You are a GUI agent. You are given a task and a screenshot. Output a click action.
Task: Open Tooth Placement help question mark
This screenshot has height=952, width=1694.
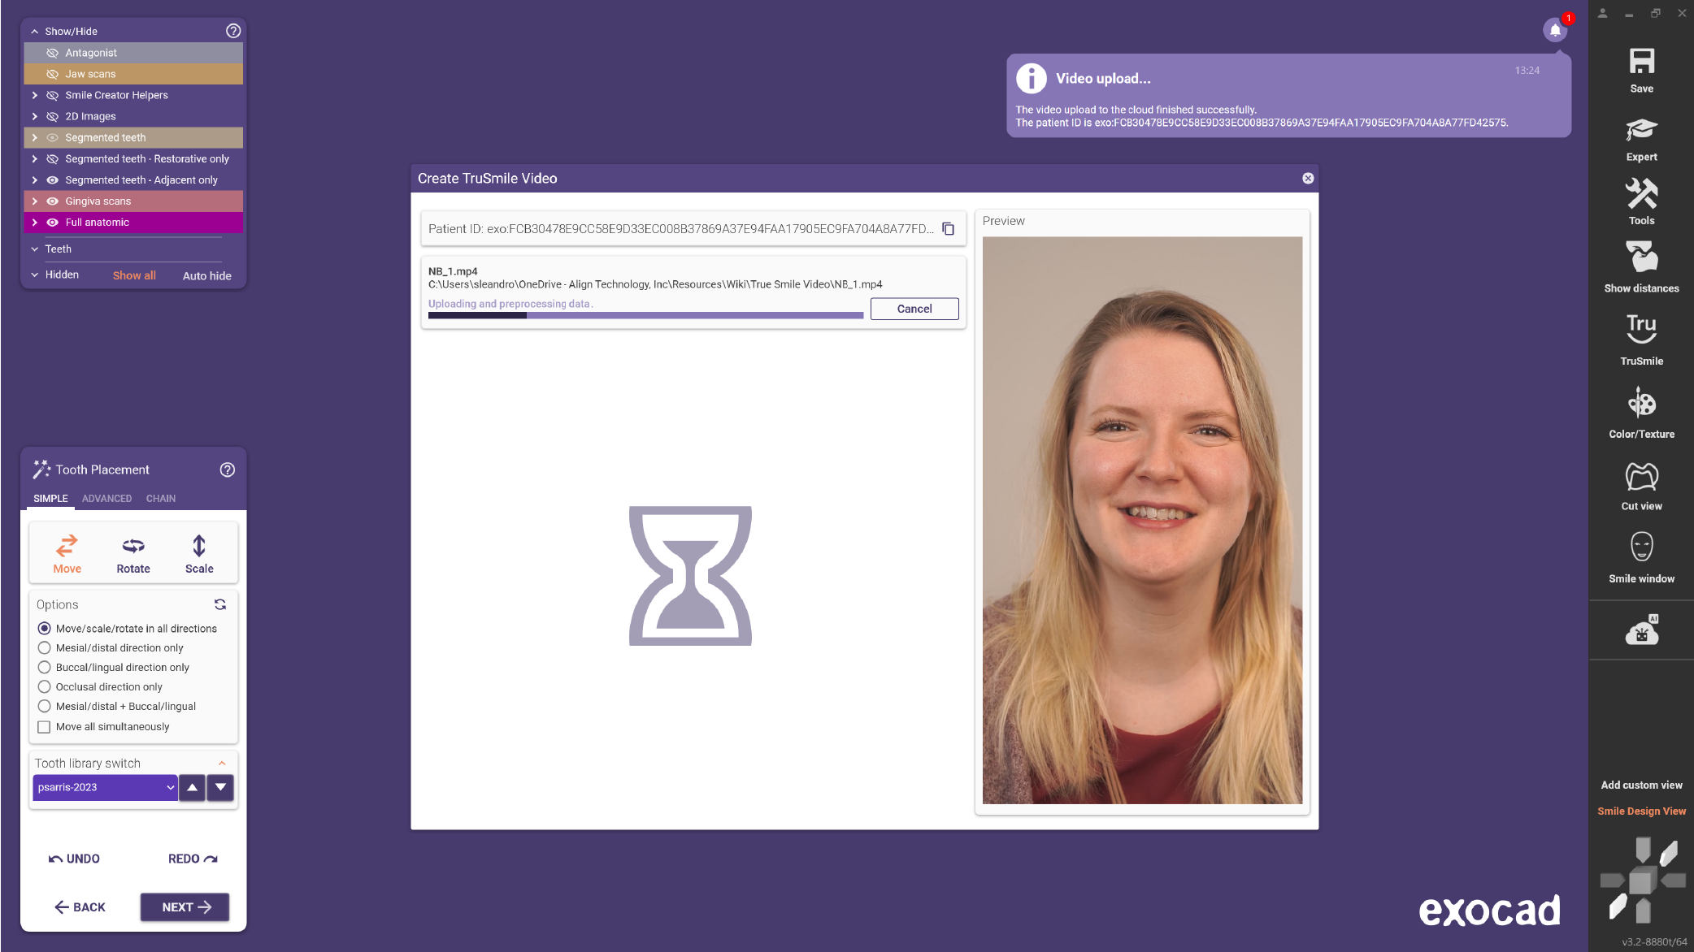pos(228,470)
